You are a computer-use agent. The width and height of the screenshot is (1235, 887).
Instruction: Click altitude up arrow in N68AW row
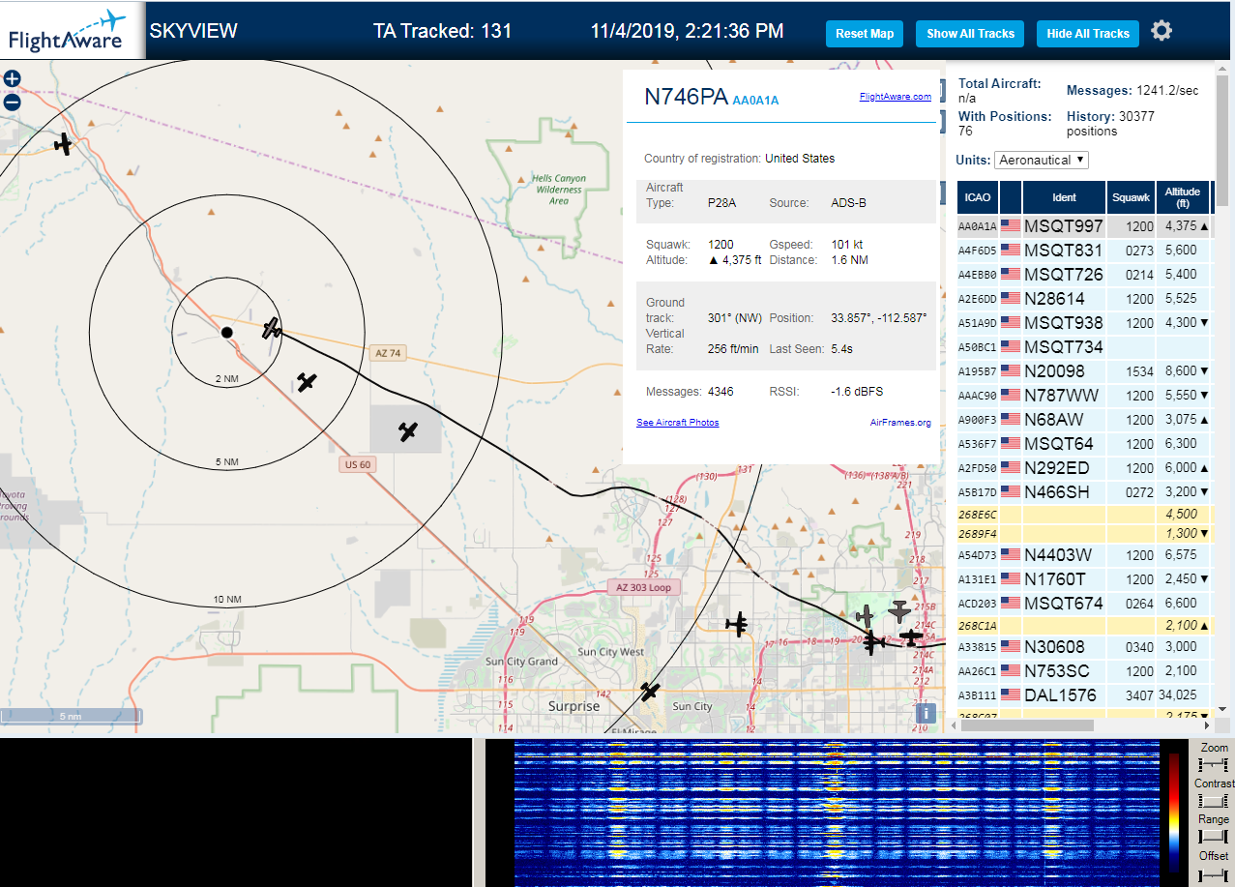(1203, 420)
